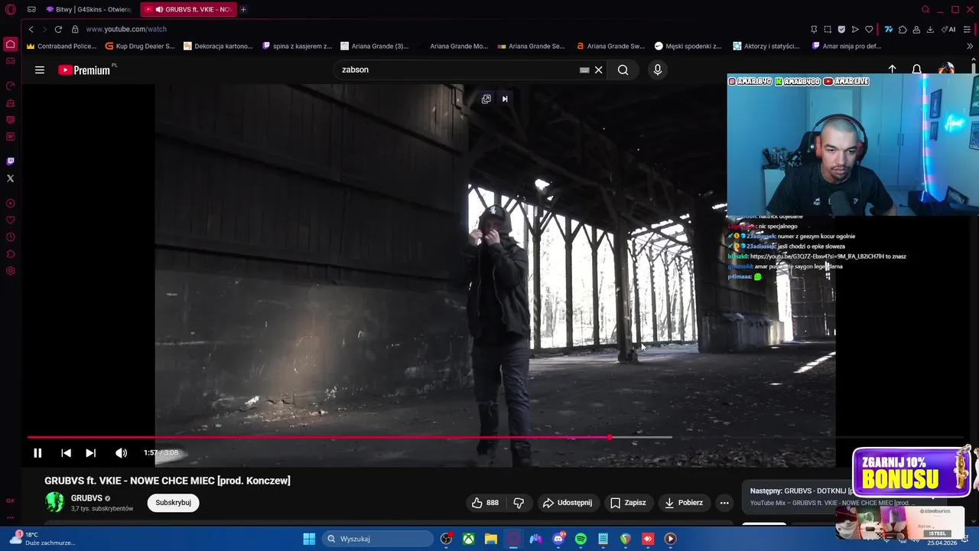Save the video with Zapisz

point(628,503)
